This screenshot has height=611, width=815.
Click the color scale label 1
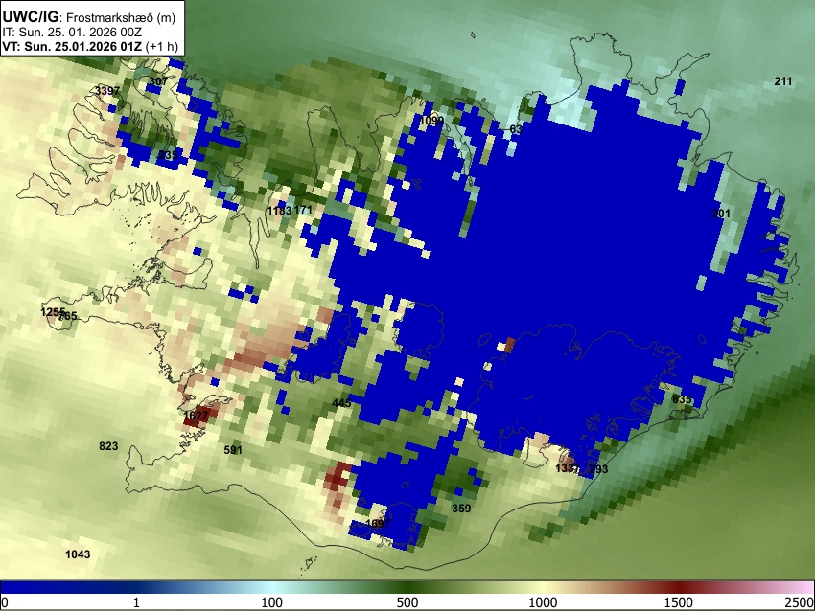click(136, 602)
